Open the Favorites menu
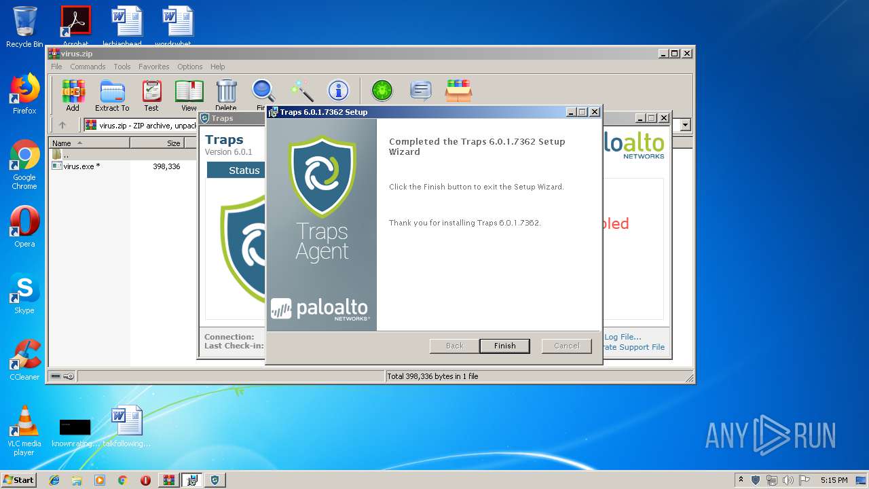 pyautogui.click(x=154, y=67)
